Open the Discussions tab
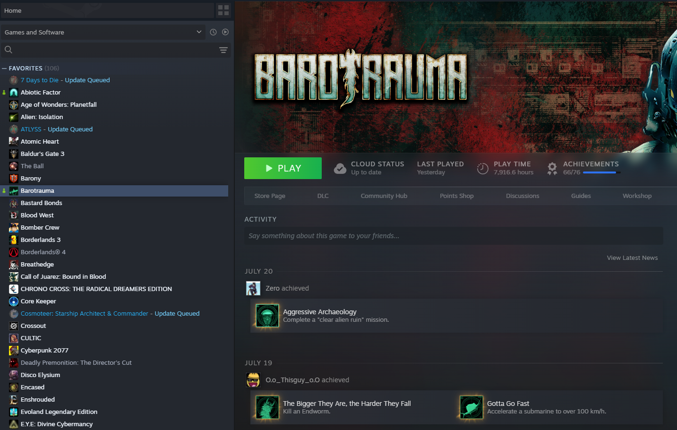The height and width of the screenshot is (430, 677). (x=523, y=196)
